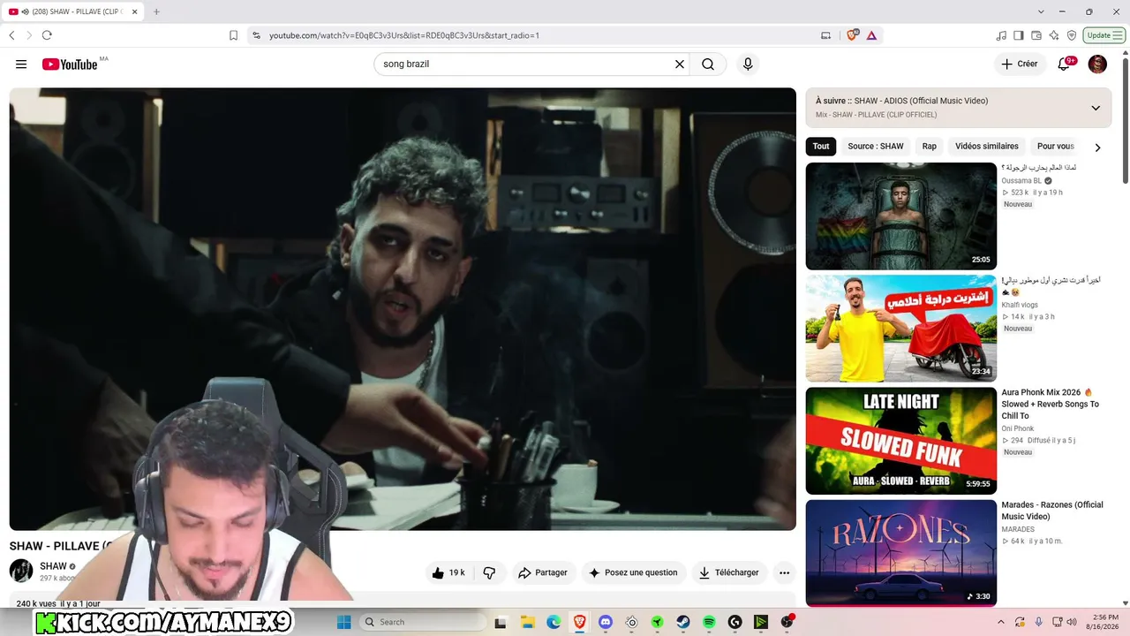Start voice search with the microphone
Image resolution: width=1130 pixels, height=636 pixels.
click(x=748, y=64)
